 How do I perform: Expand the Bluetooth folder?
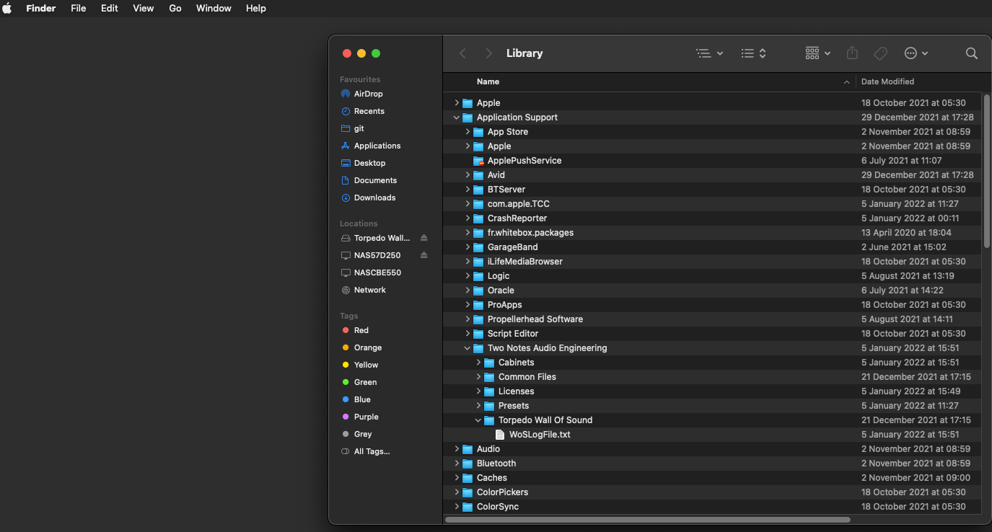(457, 464)
